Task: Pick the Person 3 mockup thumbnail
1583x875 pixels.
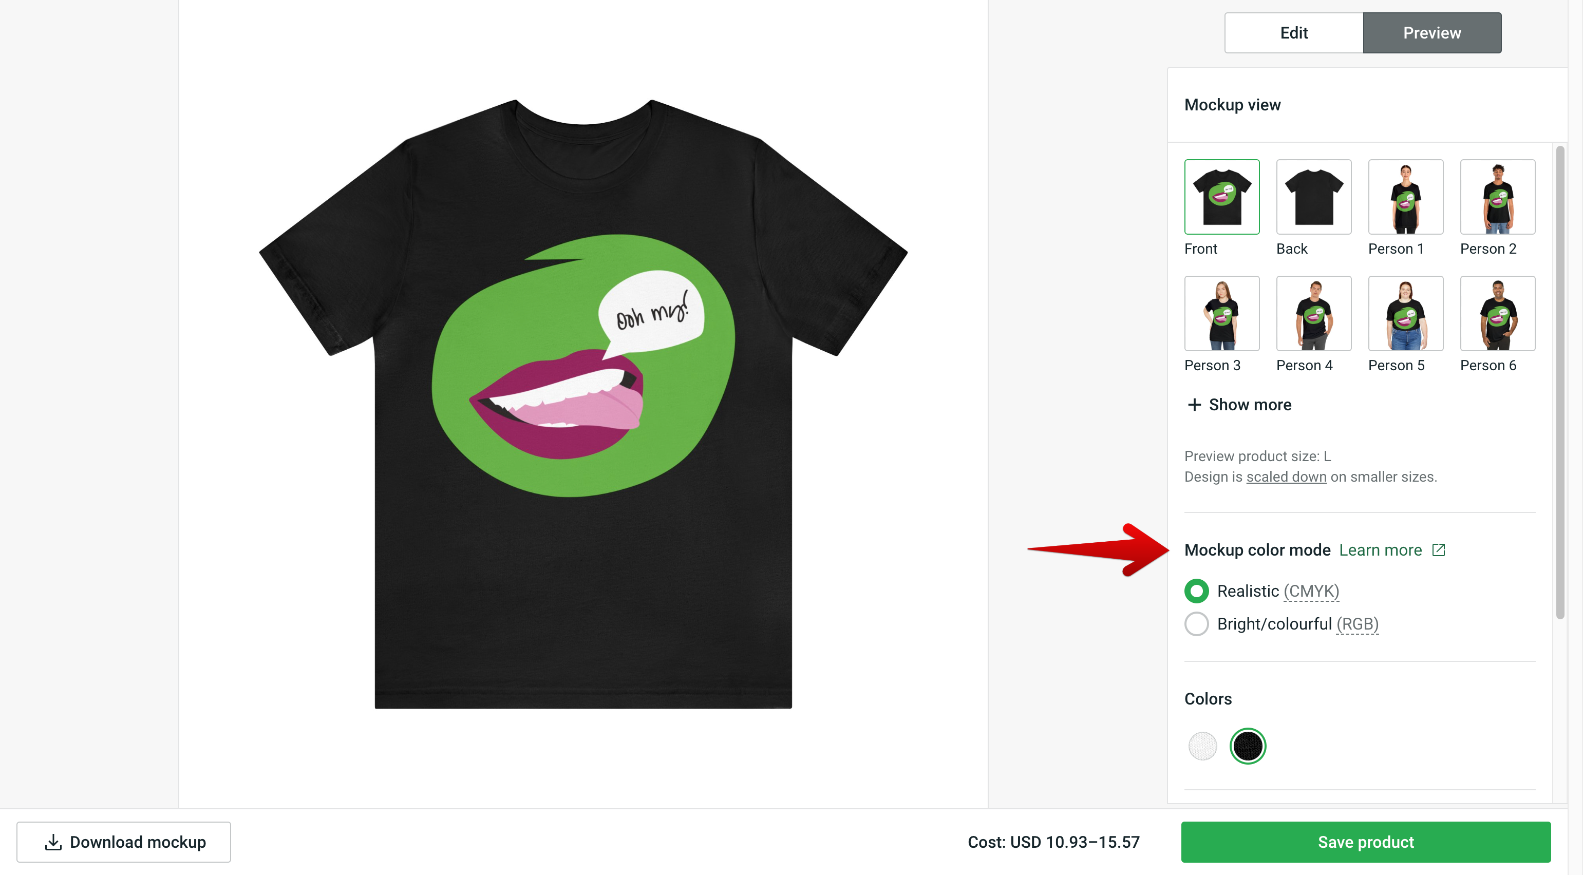Action: tap(1221, 313)
